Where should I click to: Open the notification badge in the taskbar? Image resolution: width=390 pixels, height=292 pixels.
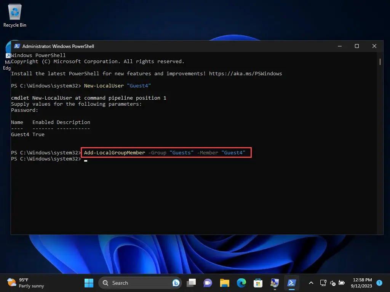coord(379,282)
